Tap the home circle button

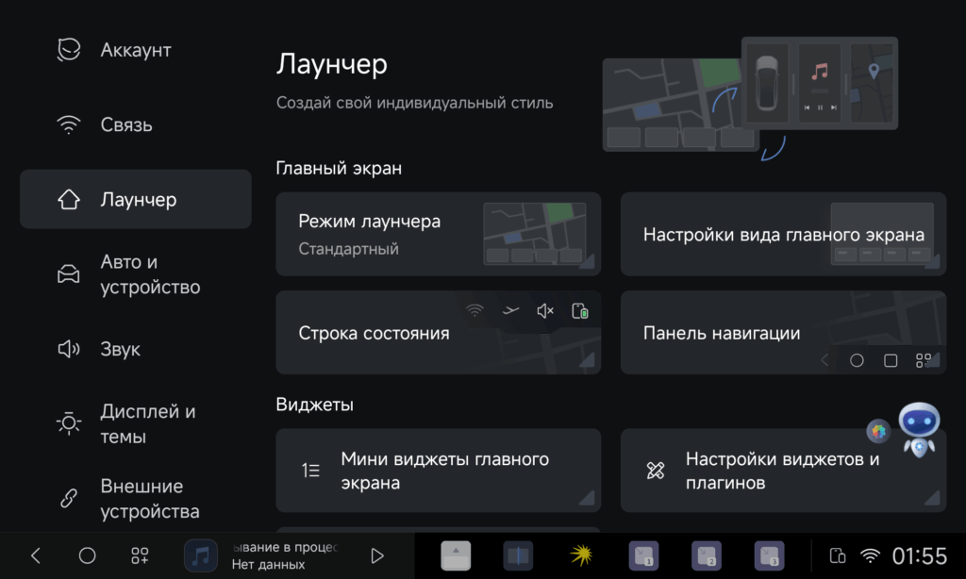88,555
